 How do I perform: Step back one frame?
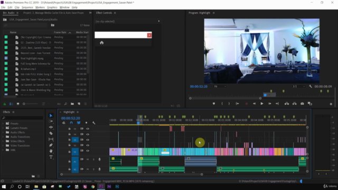tap(255, 103)
